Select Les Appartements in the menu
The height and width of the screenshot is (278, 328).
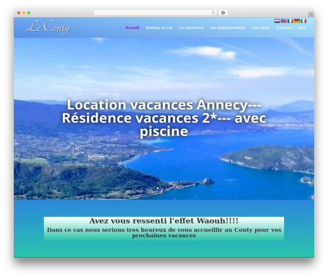(x=228, y=28)
